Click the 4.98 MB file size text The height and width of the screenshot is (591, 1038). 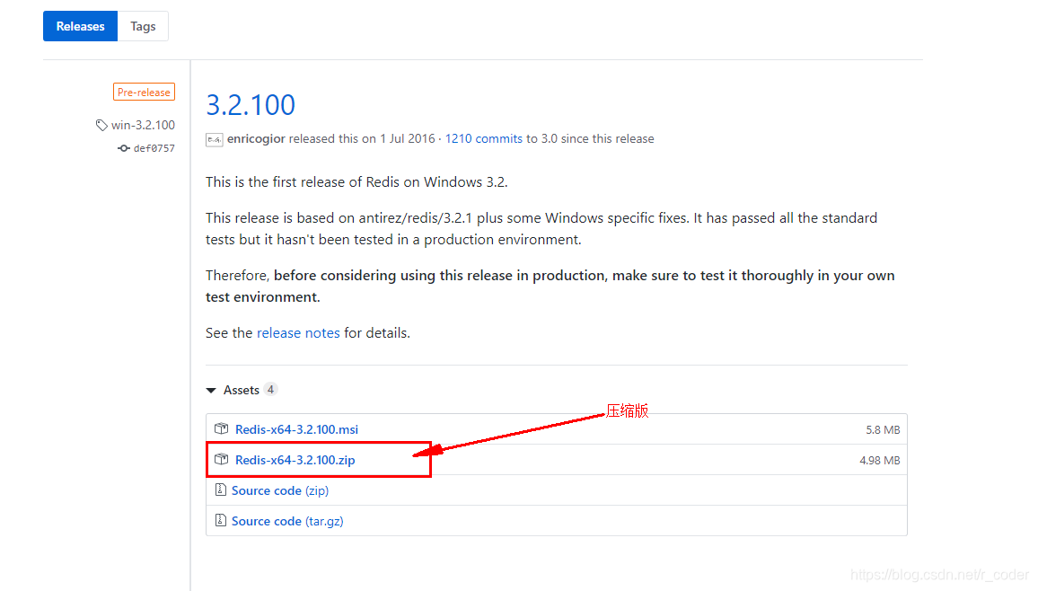pos(880,461)
